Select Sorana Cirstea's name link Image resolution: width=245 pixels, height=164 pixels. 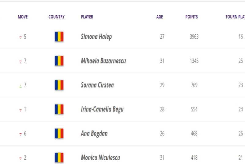pos(97,85)
